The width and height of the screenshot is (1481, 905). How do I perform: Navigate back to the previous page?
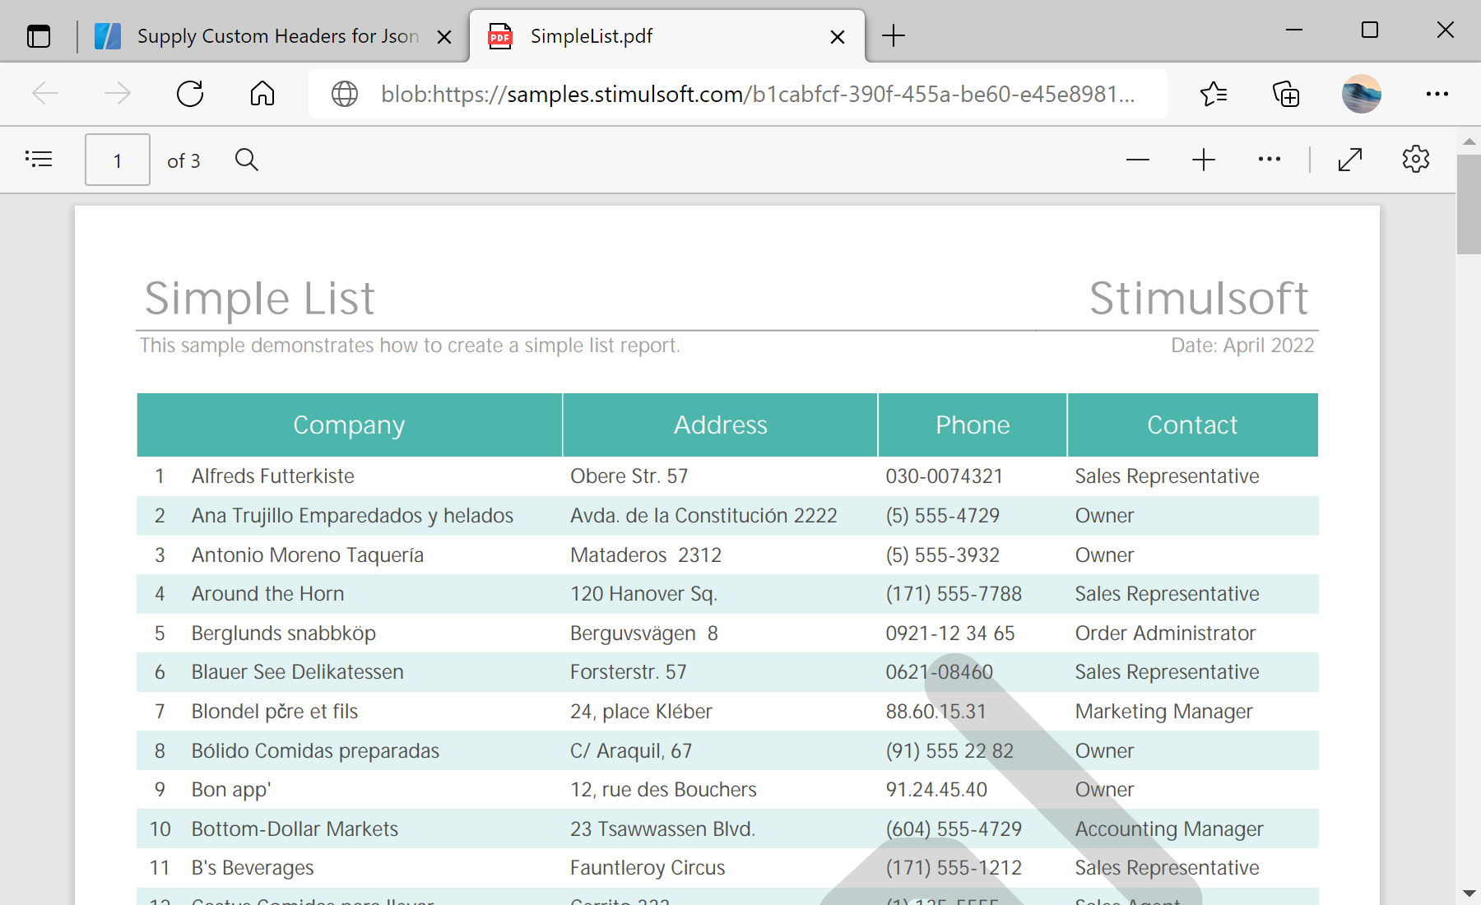tap(46, 94)
